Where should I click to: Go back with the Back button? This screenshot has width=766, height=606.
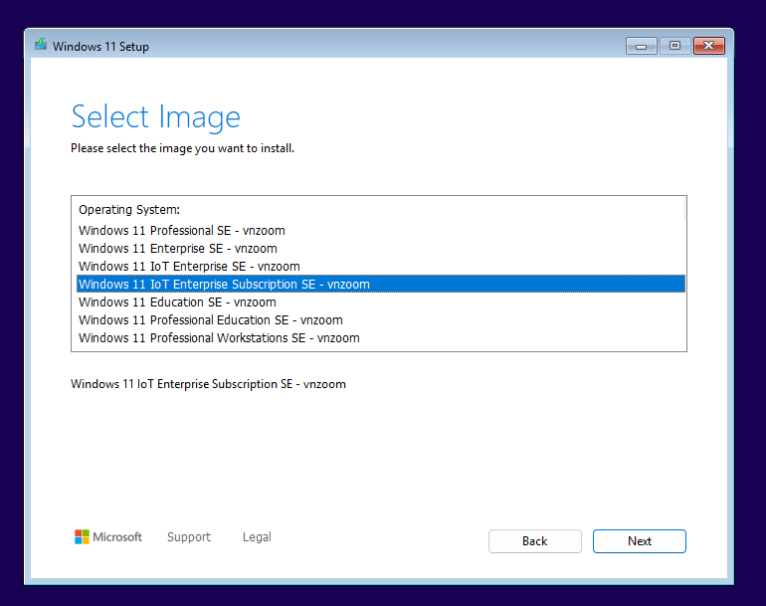(x=535, y=541)
